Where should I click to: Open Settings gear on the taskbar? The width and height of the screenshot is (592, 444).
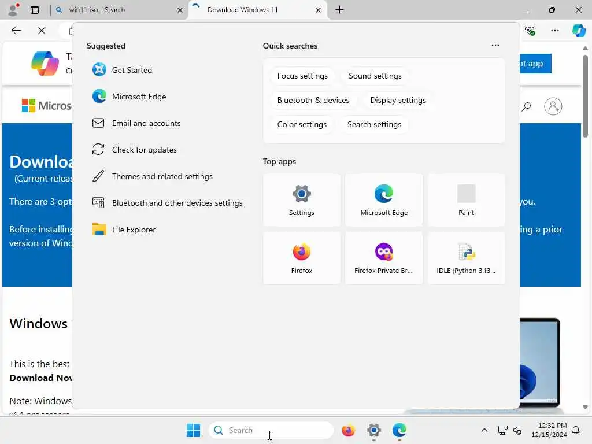coord(373,430)
